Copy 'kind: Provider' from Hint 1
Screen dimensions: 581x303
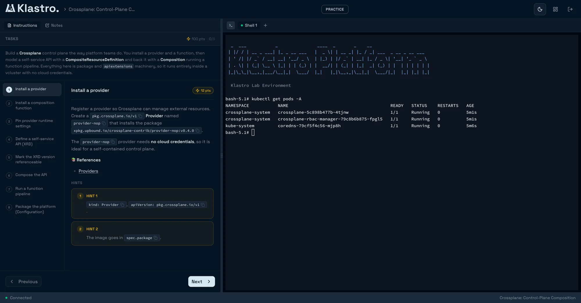122,205
